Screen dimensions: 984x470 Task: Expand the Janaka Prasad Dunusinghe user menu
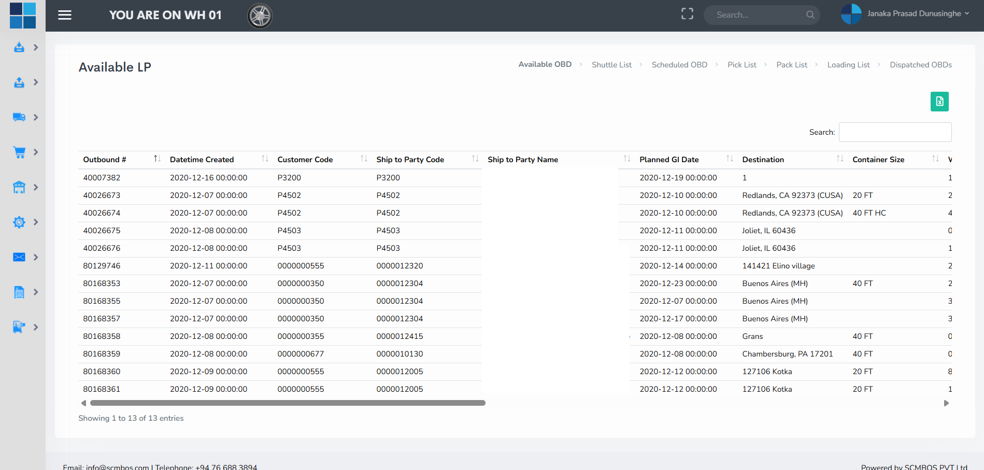(918, 14)
